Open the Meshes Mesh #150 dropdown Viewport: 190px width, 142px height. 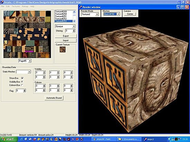tap(111, 14)
